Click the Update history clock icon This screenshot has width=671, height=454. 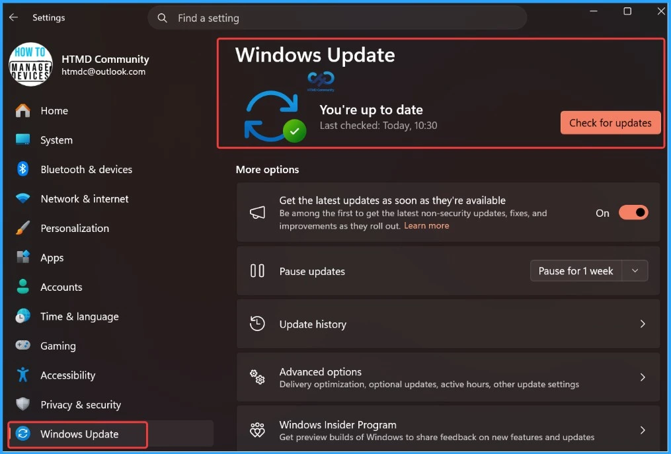coord(257,324)
